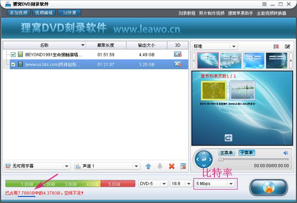Image resolution: width=297 pixels, height=203 pixels.
Task: Click the preview playback progress slider
Action: click(253, 159)
